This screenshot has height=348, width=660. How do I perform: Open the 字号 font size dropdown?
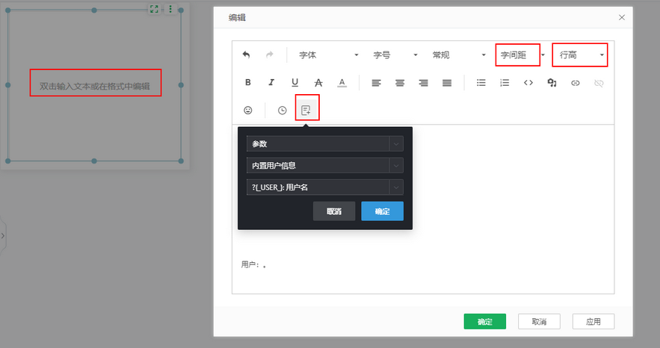395,55
